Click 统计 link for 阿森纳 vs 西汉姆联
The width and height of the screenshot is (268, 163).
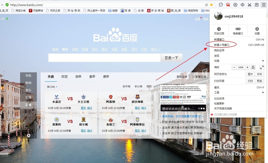click(x=144, y=108)
